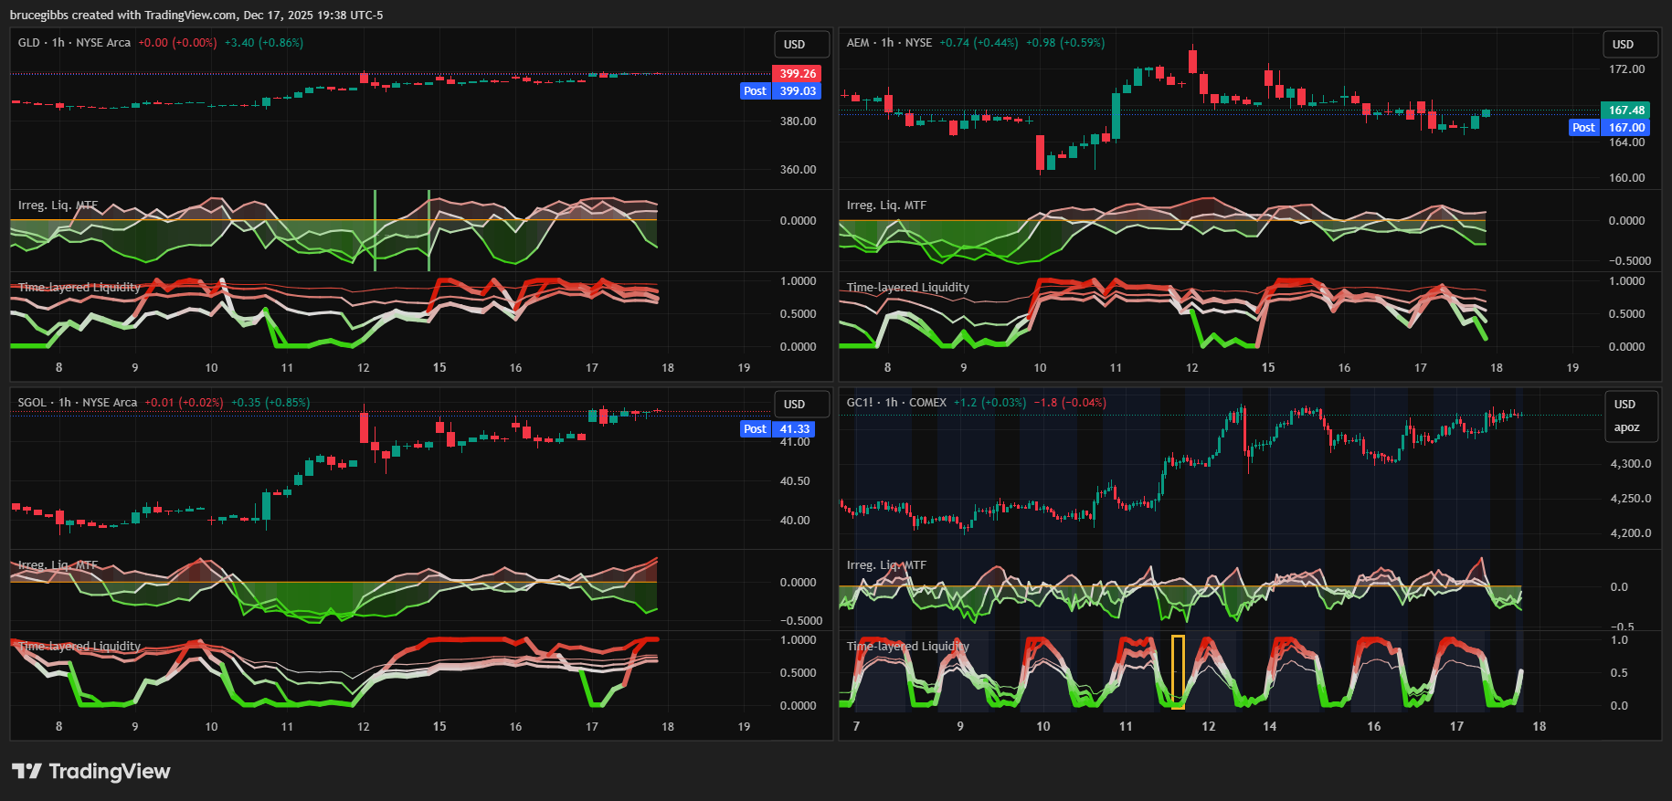Click the AEM NYSE symbol title
1672x801 pixels.
coord(889,43)
